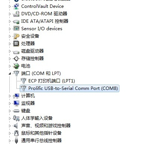Click the DVD/CD-ROM drive icon
This screenshot has height=144, width=141.
point(16,14)
